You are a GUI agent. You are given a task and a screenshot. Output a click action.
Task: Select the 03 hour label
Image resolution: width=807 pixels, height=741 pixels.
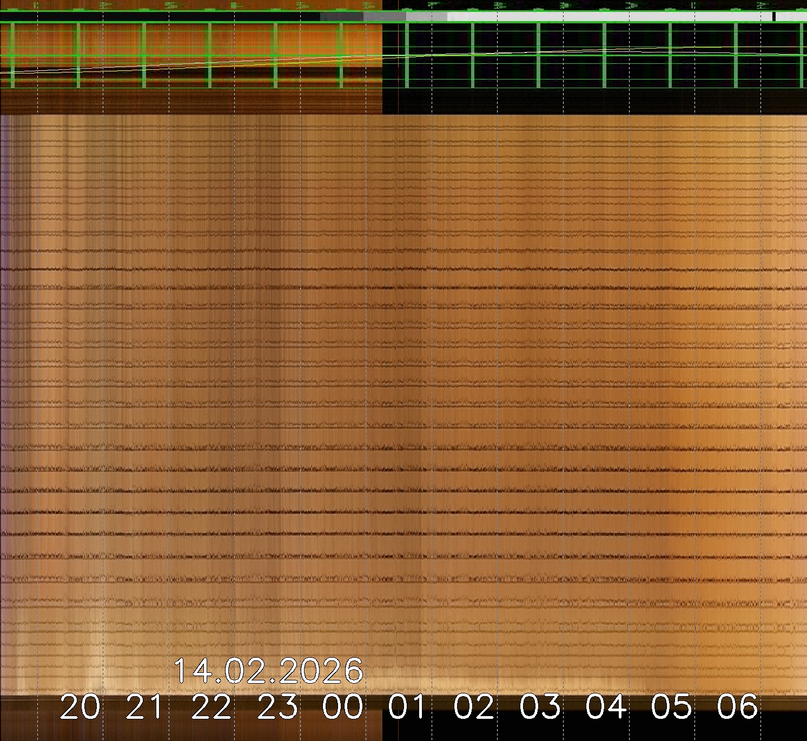[x=540, y=707]
